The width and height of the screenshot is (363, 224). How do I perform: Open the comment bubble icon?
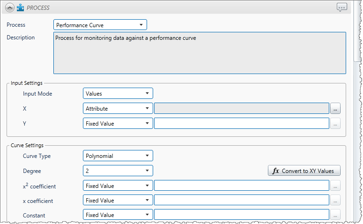pos(342,7)
